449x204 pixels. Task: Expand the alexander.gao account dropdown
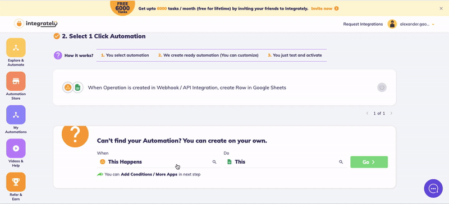click(433, 25)
